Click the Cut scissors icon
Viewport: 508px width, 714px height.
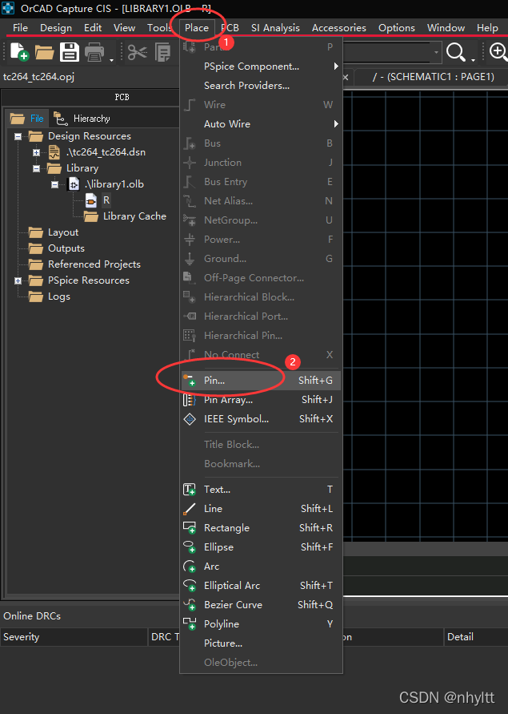[137, 53]
